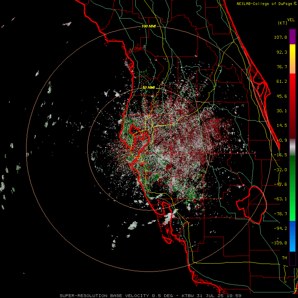Click the -0.9 velocity scale value
The height and width of the screenshot is (298, 298).
tap(282, 140)
